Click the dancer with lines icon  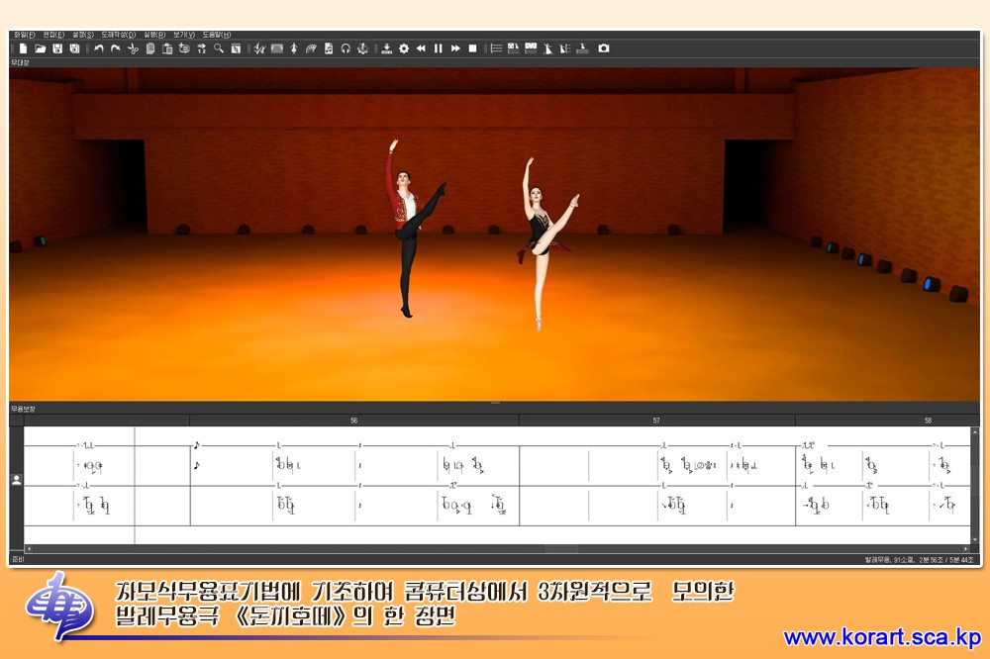pyautogui.click(x=565, y=48)
